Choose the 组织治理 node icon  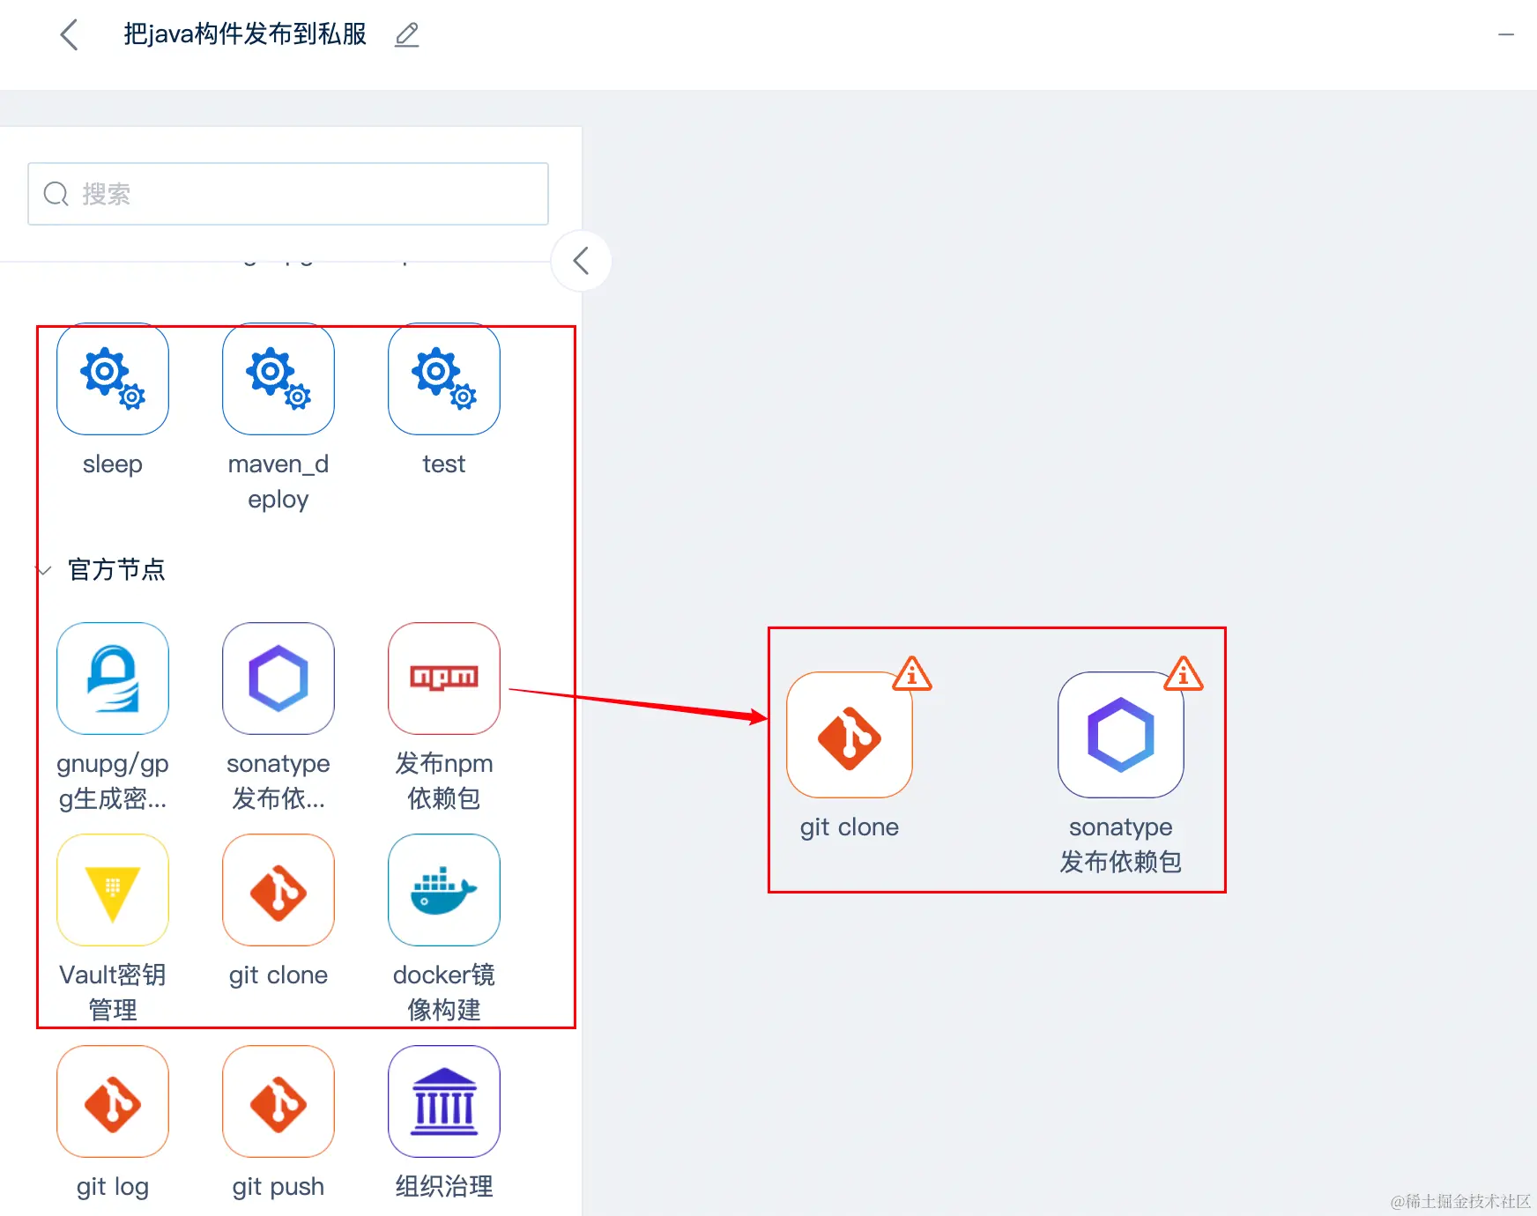coord(444,1101)
